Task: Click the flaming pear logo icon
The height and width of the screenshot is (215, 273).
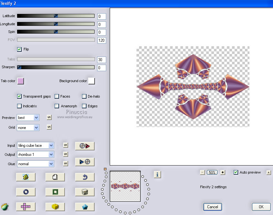Action: pyautogui.click(x=5, y=207)
